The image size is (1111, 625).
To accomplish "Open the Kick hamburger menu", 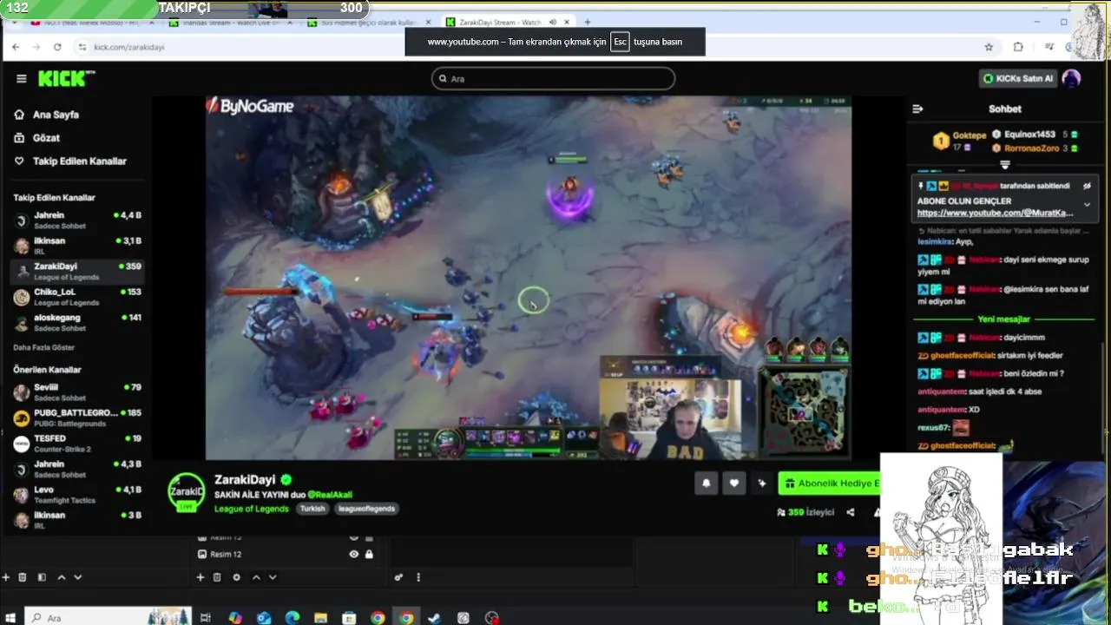I will point(21,79).
